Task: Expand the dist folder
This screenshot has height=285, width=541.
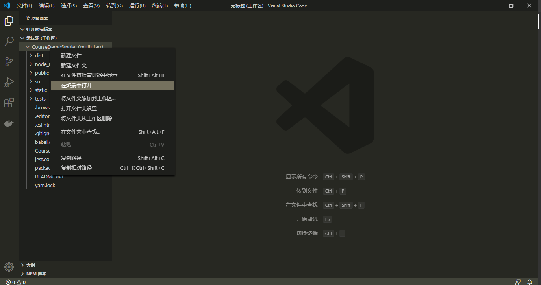Action: [x=31, y=55]
